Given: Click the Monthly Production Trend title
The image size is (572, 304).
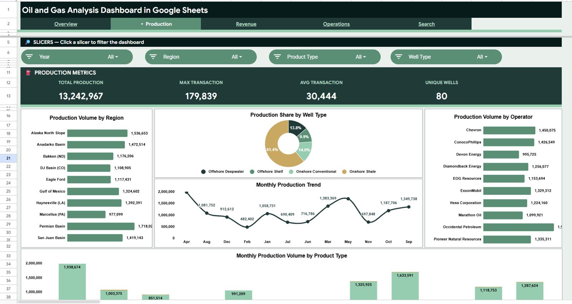Looking at the screenshot, I should tap(289, 185).
